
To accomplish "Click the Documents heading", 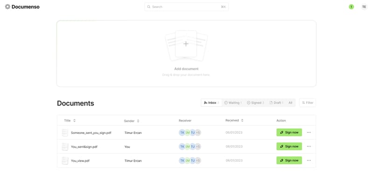I will point(76,103).
